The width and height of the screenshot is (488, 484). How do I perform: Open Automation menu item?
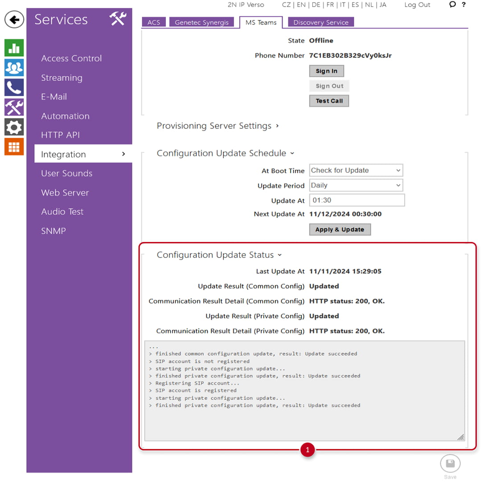click(65, 116)
